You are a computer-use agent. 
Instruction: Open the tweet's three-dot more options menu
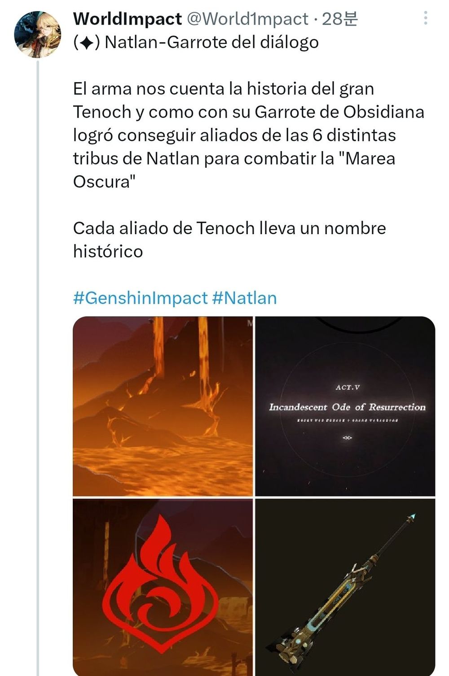(x=425, y=18)
